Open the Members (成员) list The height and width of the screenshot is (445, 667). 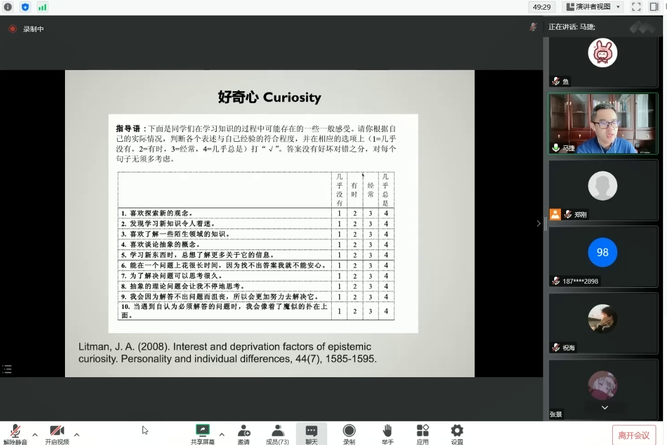tap(278, 434)
